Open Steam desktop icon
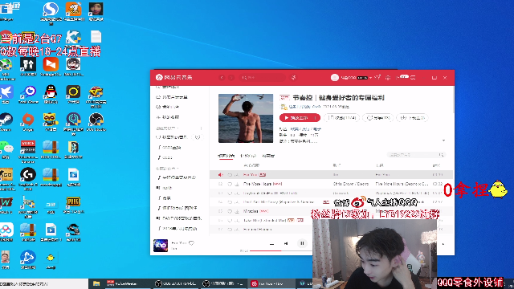514x289 pixels. [x=6, y=121]
